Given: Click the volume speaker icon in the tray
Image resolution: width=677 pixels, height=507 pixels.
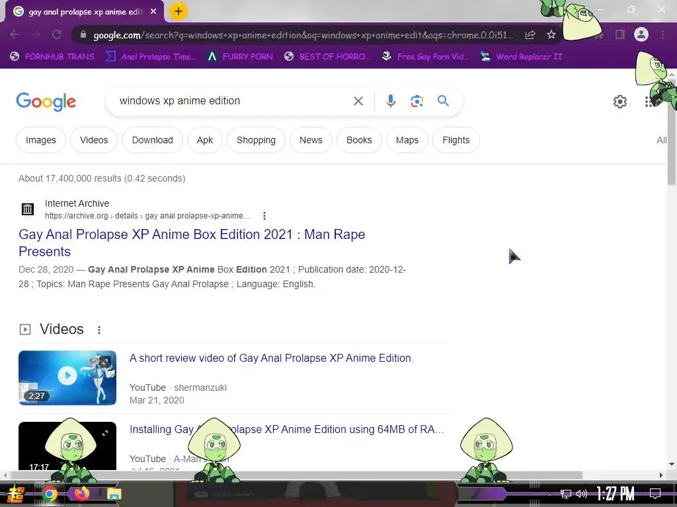Looking at the screenshot, I should point(582,494).
